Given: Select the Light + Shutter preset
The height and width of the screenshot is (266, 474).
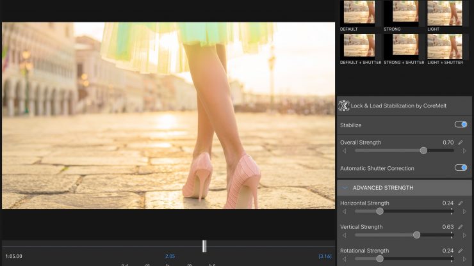Looking at the screenshot, I should pos(444,46).
